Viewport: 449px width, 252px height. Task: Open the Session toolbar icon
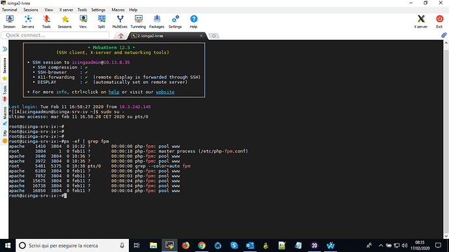10,21
